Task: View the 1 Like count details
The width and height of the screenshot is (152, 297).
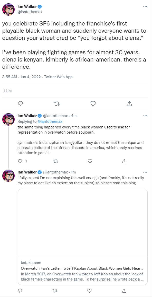Action: point(8,91)
